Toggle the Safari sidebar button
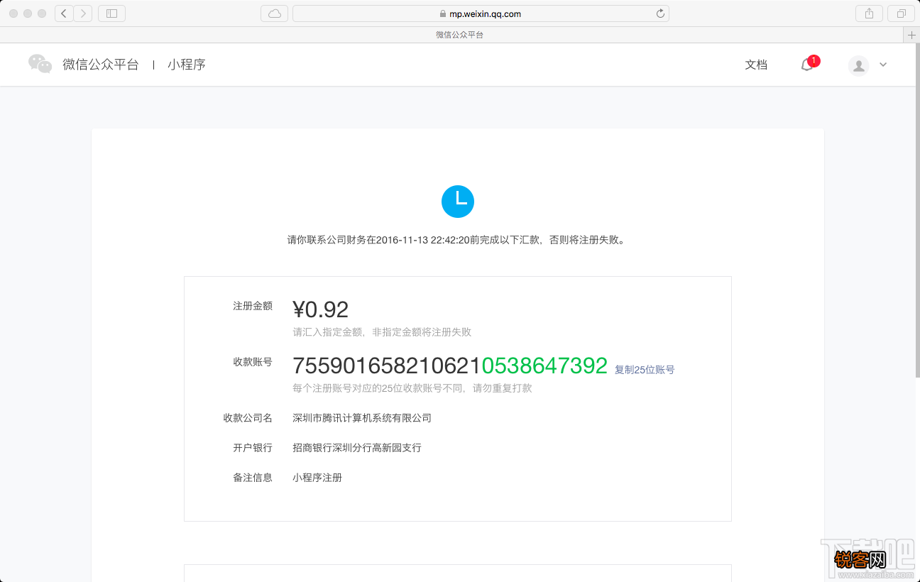920x582 pixels. click(x=111, y=13)
